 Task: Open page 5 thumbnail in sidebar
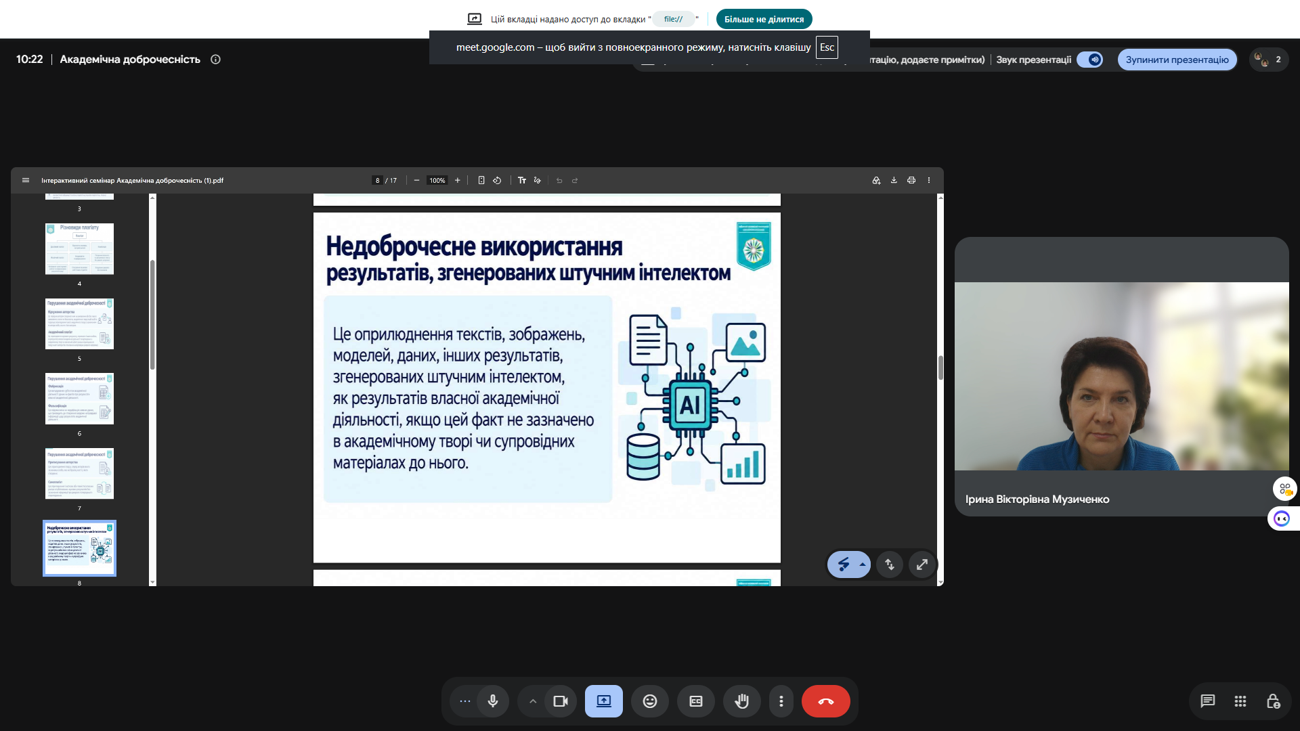tap(79, 324)
